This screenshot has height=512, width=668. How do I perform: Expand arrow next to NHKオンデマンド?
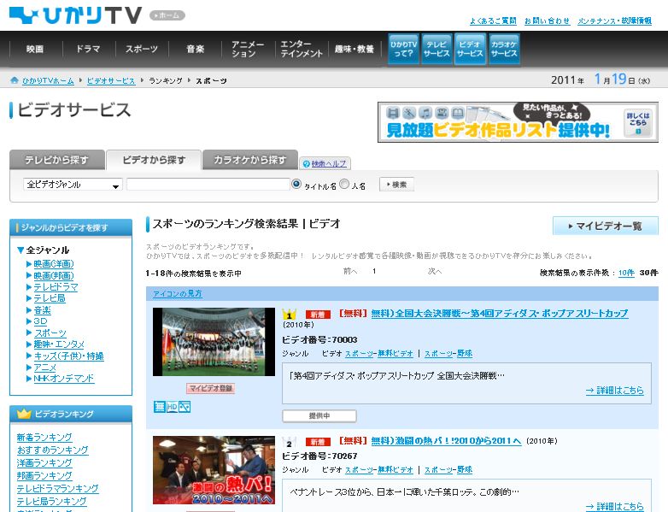tap(29, 379)
